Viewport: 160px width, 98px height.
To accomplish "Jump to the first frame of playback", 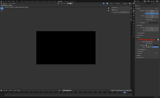I will [63, 90].
